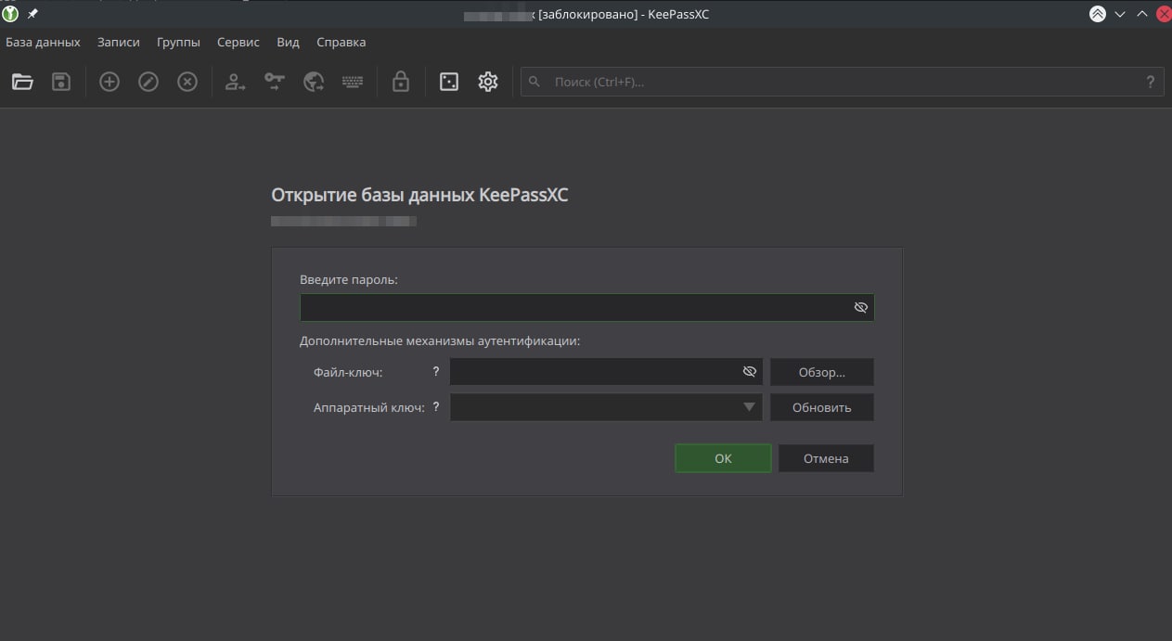This screenshot has height=641, width=1172.
Task: Click the Save database floppy icon
Action: click(x=61, y=82)
